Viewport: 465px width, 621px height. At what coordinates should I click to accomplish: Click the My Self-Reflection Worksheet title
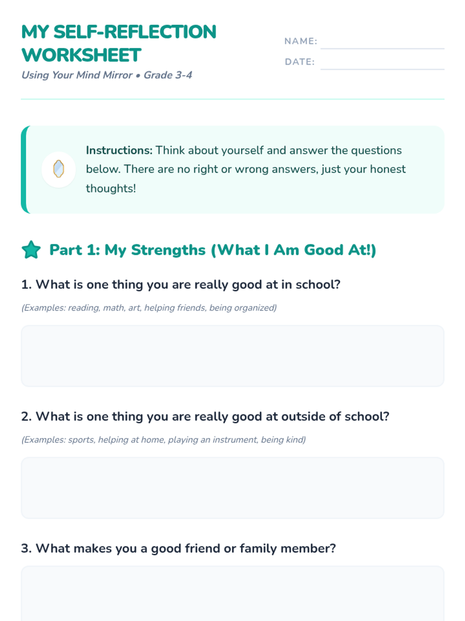pyautogui.click(x=119, y=43)
